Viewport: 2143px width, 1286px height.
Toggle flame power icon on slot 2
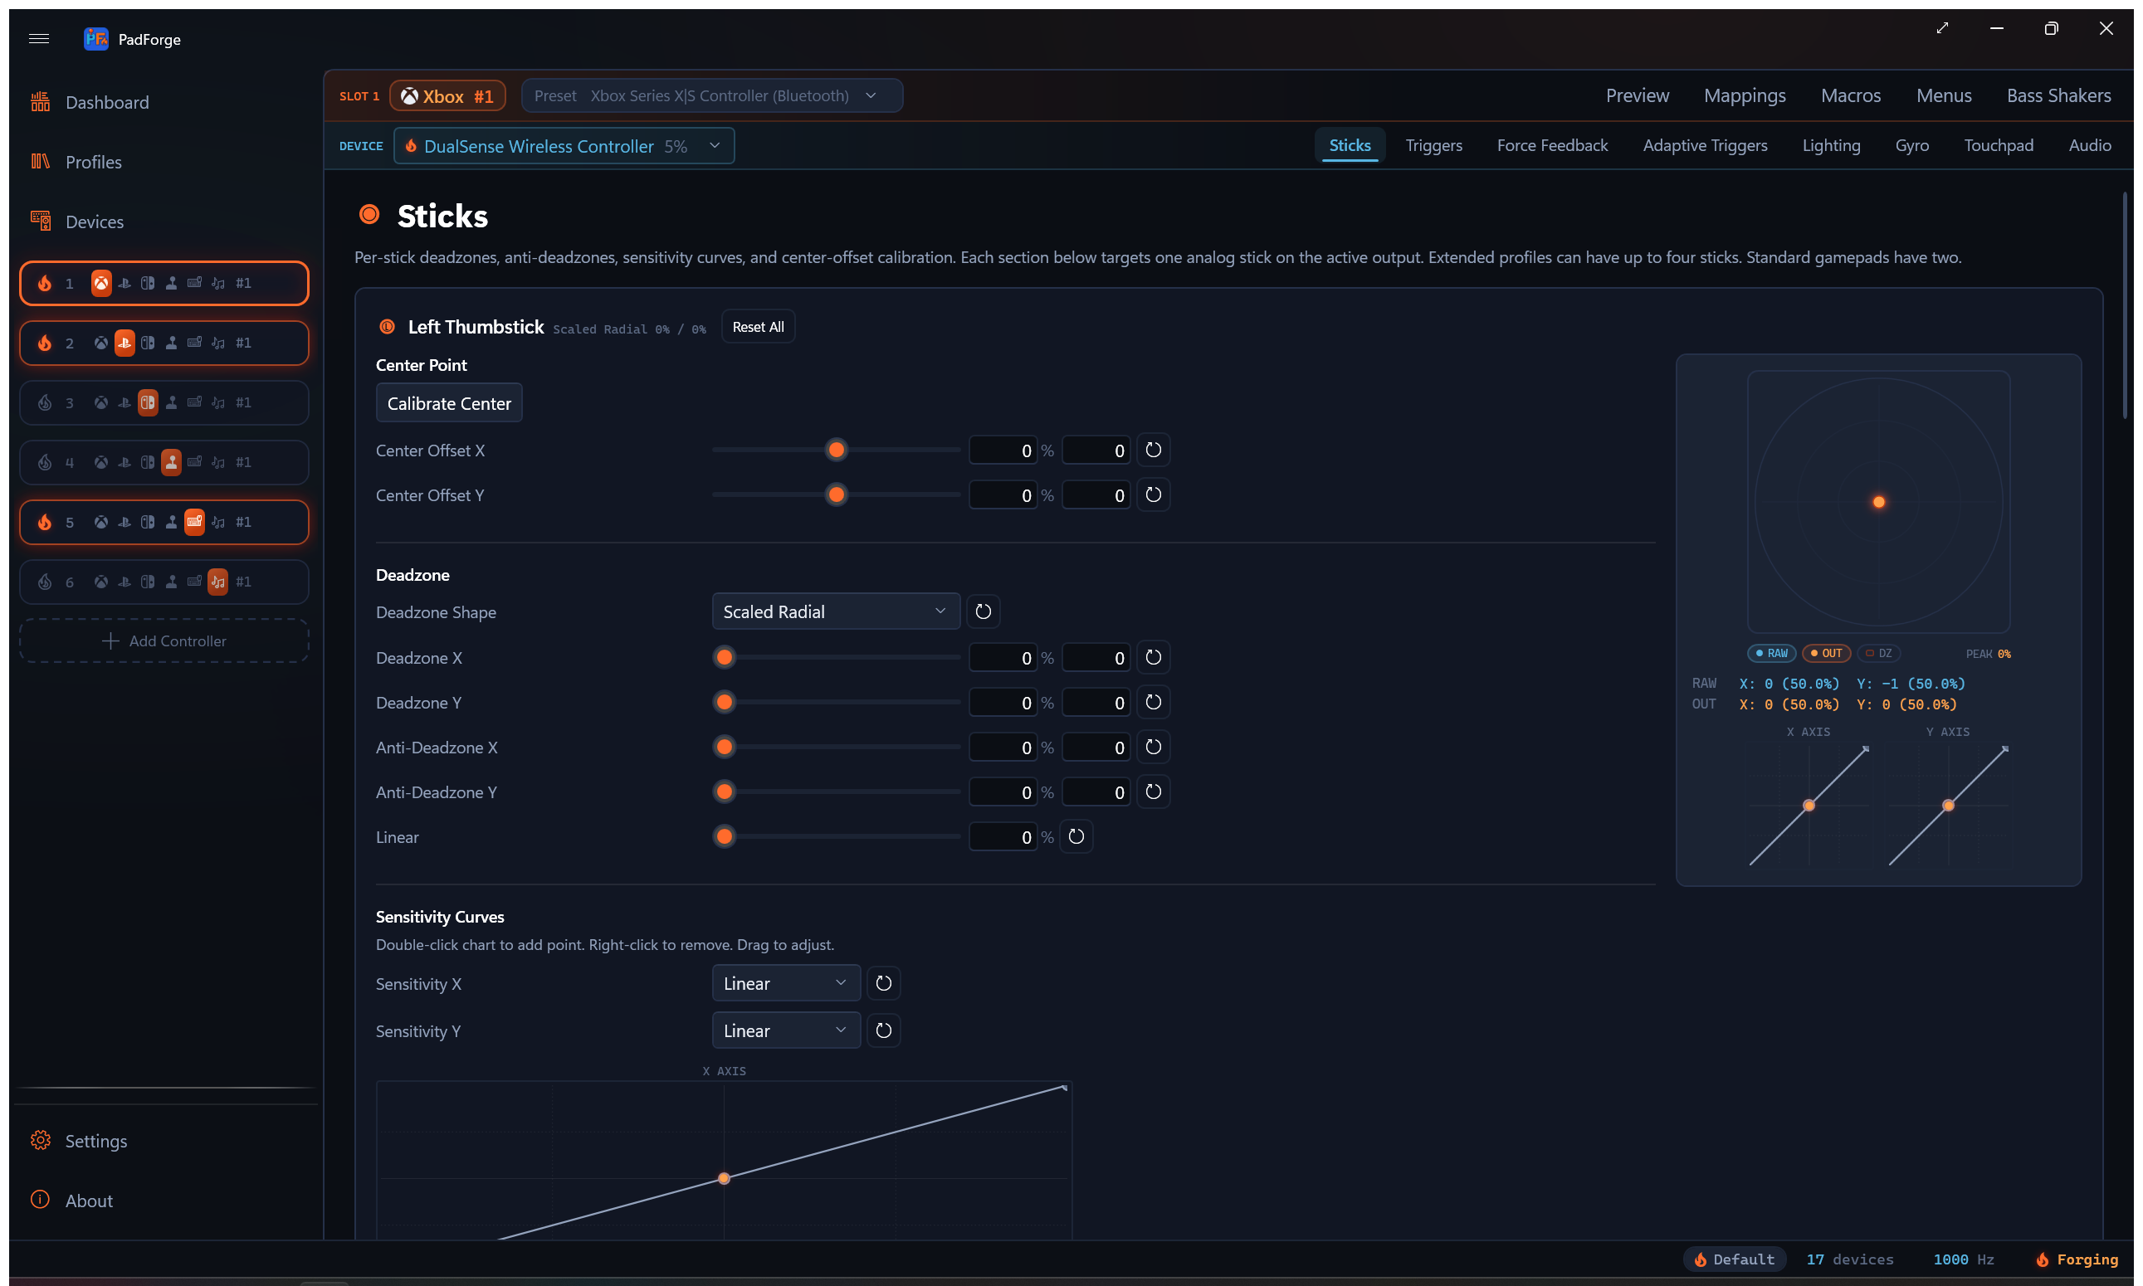coord(44,343)
